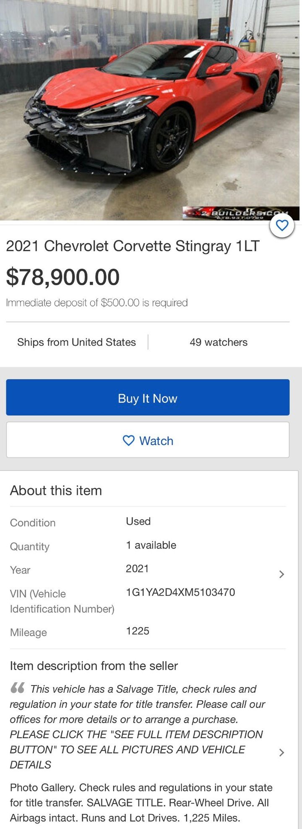Tap the VIN number 1G1YA2D4XM5103470

(x=180, y=592)
